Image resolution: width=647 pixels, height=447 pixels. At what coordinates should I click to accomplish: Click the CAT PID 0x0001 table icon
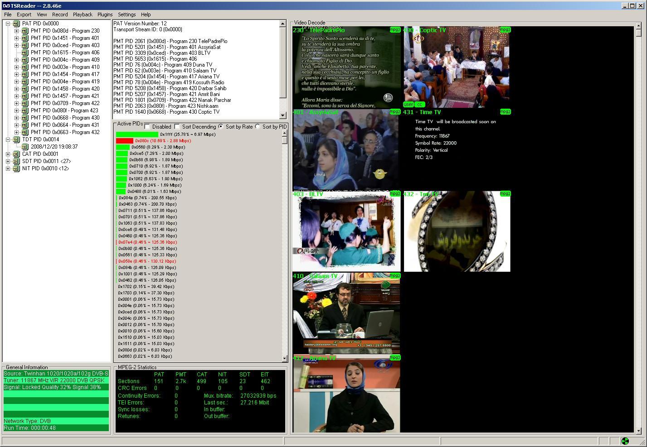pos(16,154)
